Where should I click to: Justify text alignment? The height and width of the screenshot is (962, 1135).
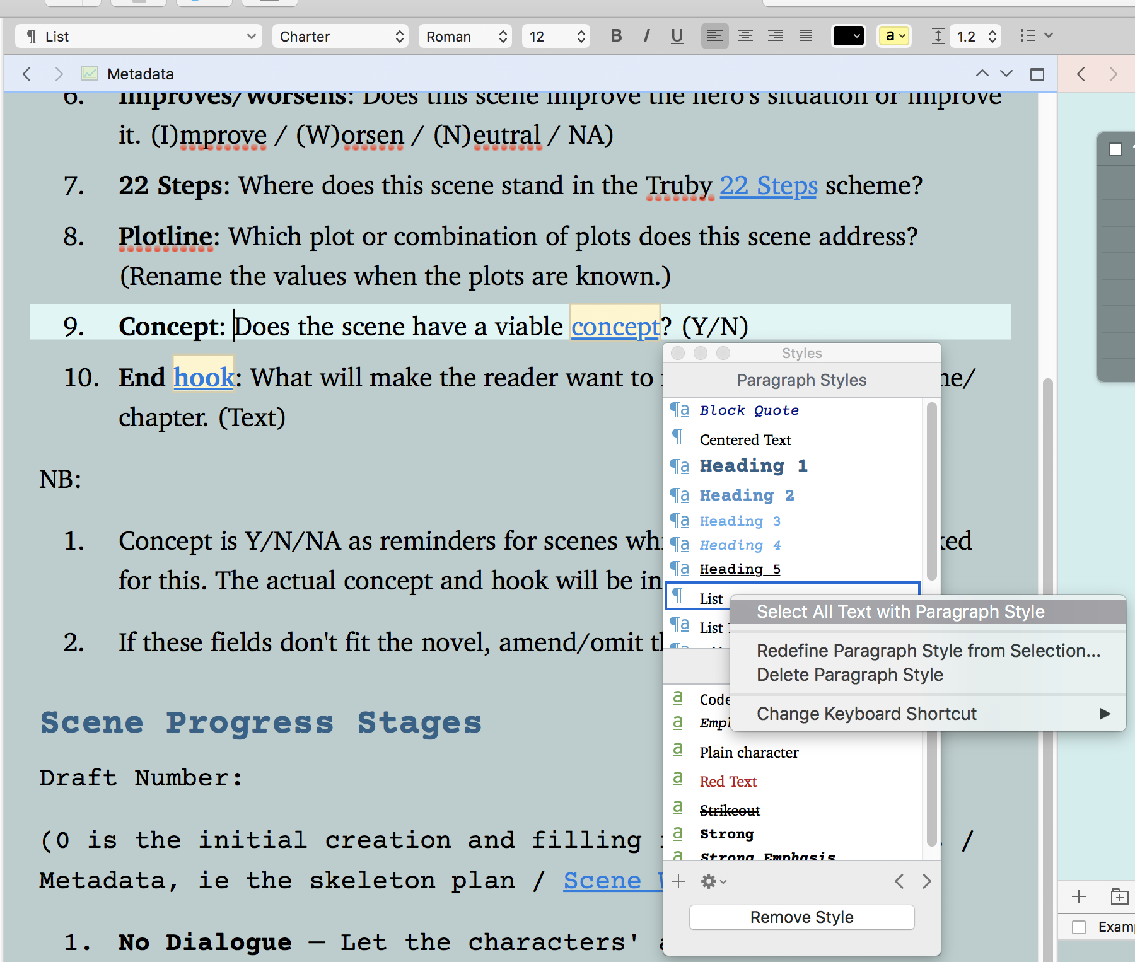pyautogui.click(x=806, y=36)
